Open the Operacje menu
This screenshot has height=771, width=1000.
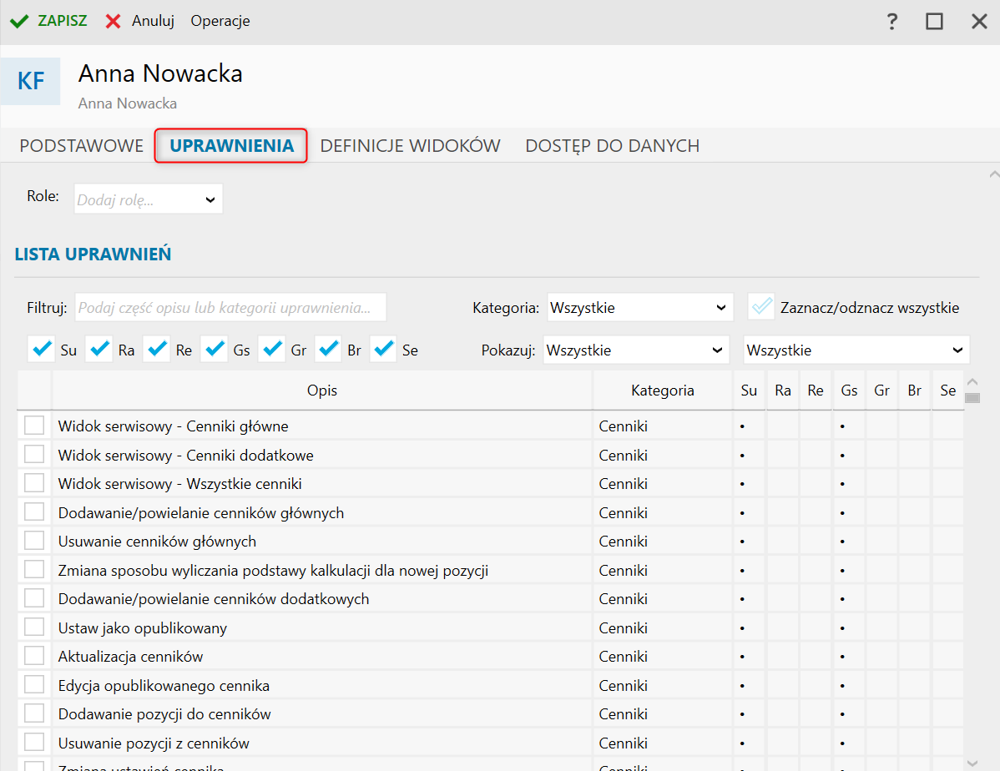coord(220,21)
